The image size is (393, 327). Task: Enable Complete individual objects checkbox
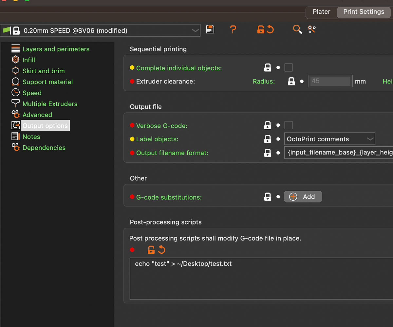click(x=288, y=68)
